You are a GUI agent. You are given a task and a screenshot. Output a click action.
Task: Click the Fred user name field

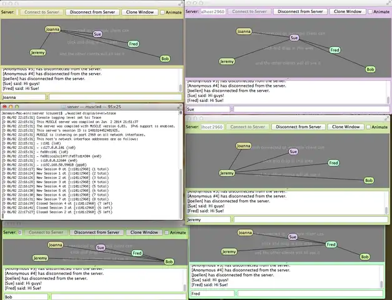[213, 294]
